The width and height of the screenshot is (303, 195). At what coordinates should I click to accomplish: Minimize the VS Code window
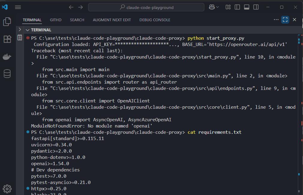tap(268, 7)
